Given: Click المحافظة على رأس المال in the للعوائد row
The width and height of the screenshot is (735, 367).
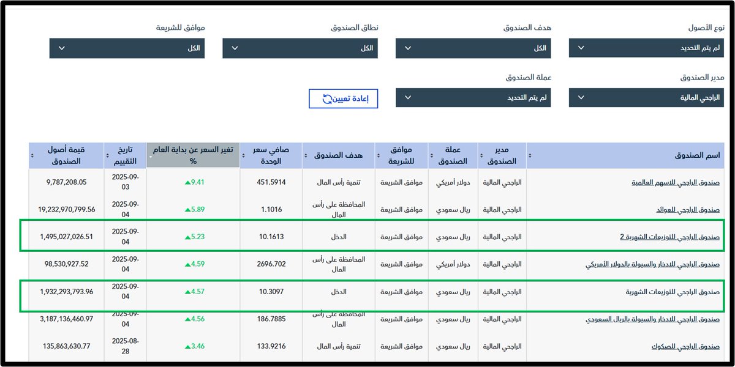Looking at the screenshot, I should (x=338, y=209).
